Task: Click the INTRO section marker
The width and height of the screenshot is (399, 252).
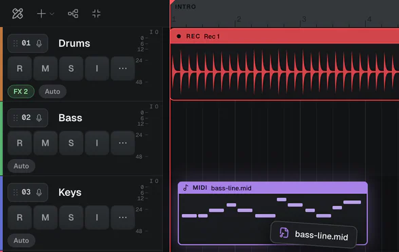Action: point(185,7)
